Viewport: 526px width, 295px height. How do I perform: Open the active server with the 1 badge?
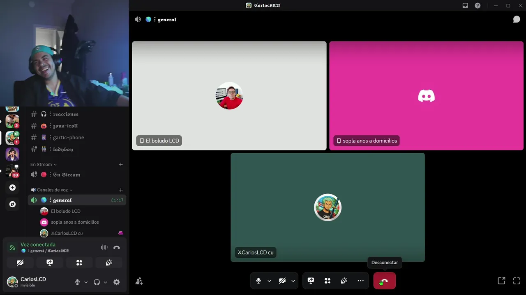pos(12,138)
